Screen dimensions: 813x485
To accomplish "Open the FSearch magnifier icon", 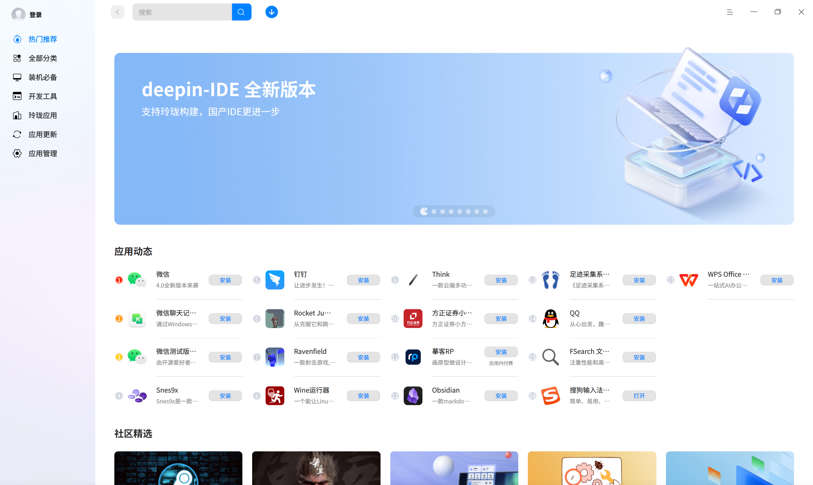I will tap(550, 357).
